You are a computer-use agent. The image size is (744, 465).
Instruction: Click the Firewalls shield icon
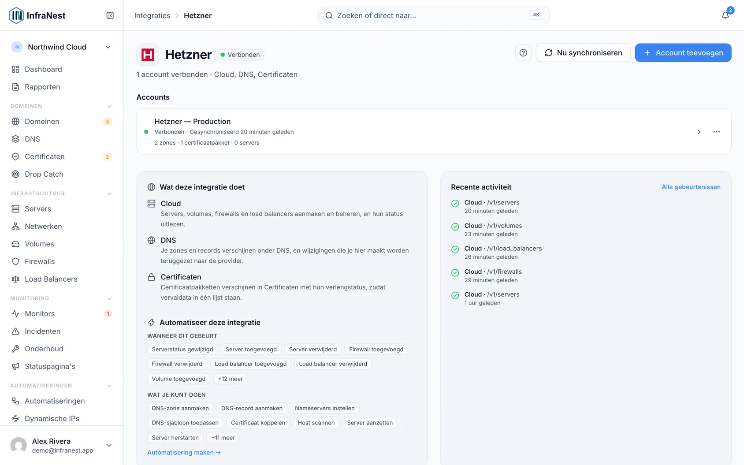[15, 261]
